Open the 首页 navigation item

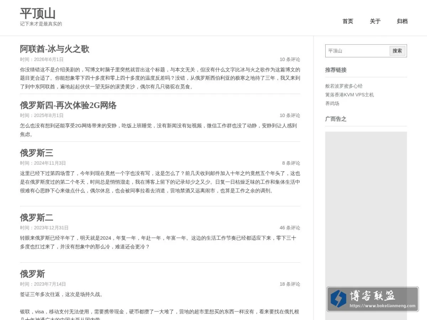(348, 21)
